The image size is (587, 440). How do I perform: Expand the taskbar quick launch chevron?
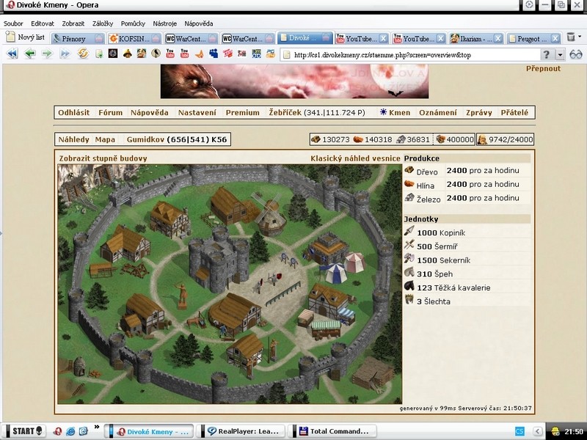[96, 430]
